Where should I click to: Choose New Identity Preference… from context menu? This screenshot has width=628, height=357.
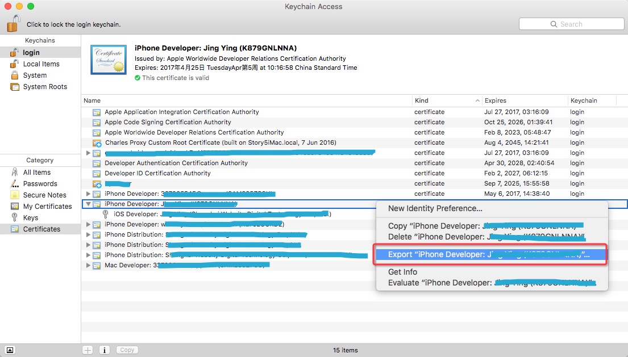pyautogui.click(x=492, y=208)
